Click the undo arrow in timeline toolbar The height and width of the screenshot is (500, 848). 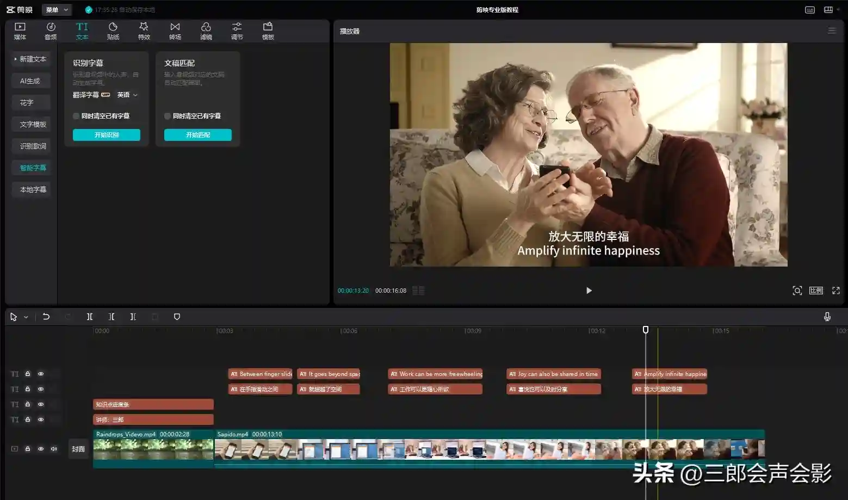pyautogui.click(x=46, y=317)
